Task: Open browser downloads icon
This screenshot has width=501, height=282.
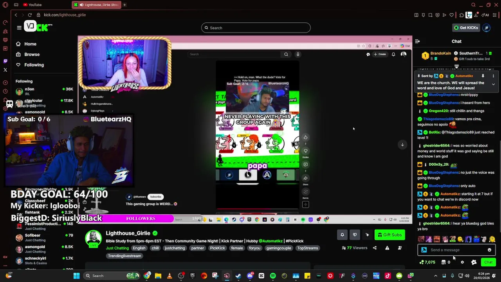Action: (x=476, y=15)
